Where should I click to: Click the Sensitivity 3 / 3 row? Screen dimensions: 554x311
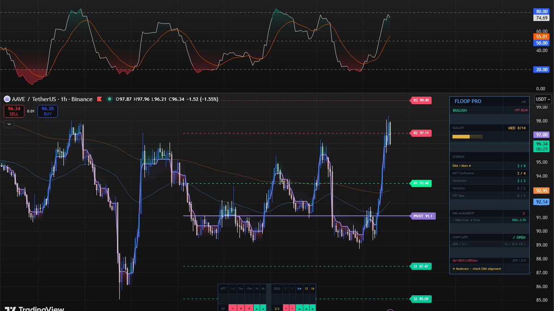coord(489,181)
